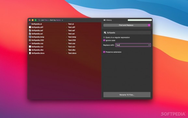Click the plus icon in Replace with field

tap(149, 45)
